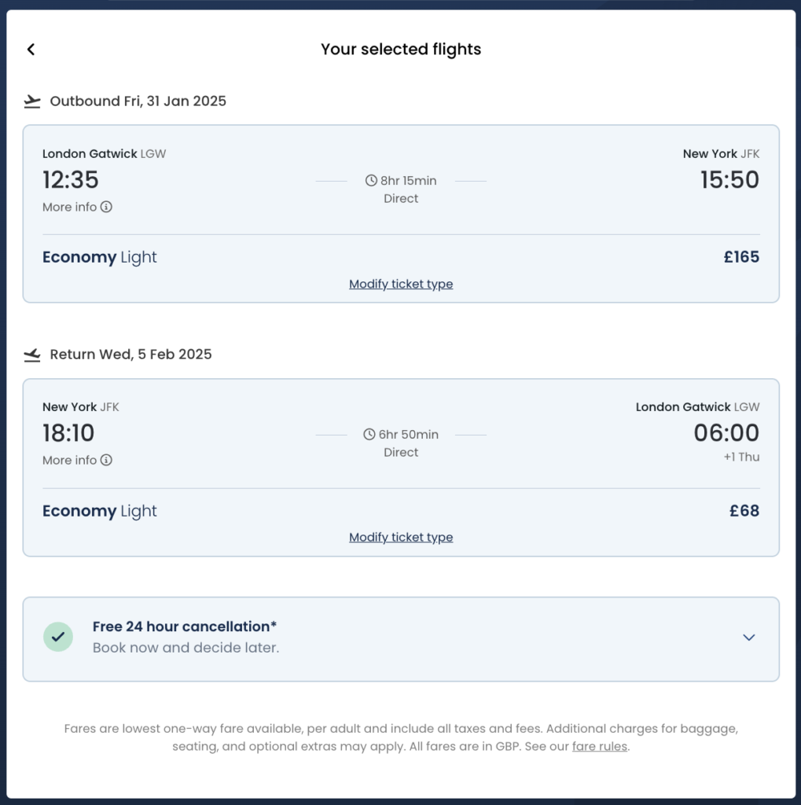
Task: Modify ticket type for return flight
Action: 401,538
